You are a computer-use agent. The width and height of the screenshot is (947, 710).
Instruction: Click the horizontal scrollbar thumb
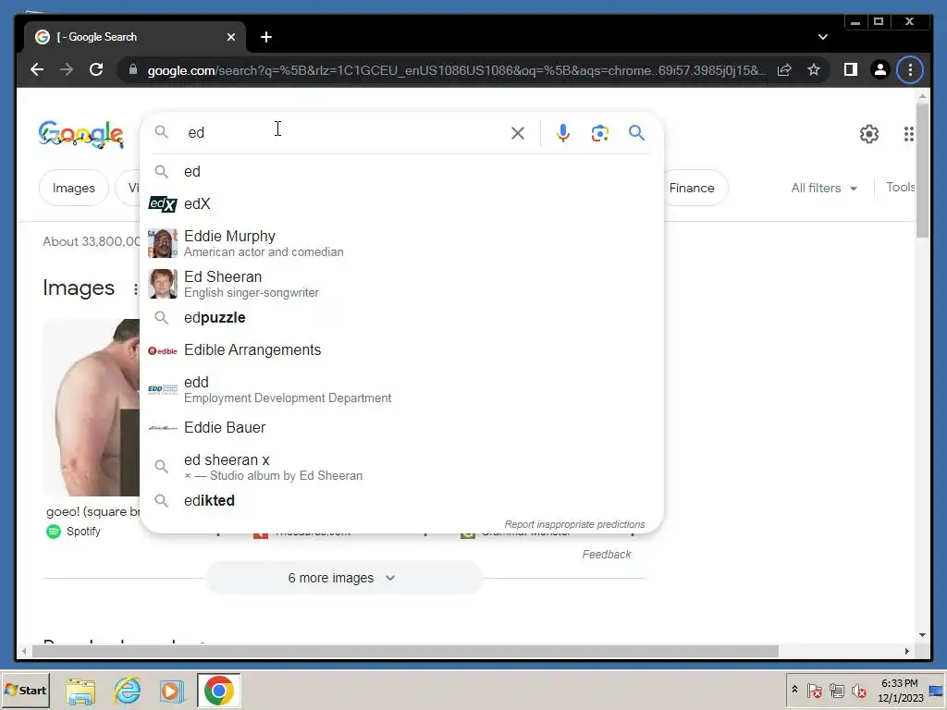click(405, 651)
